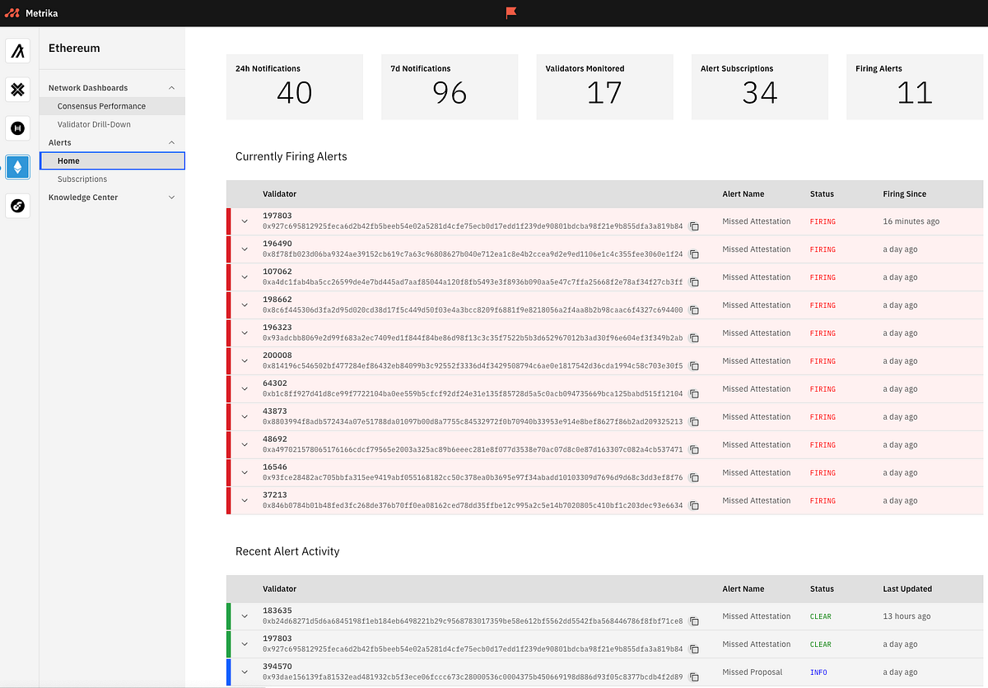
Task: Open the Algorand network icon in sidebar
Action: tap(18, 51)
